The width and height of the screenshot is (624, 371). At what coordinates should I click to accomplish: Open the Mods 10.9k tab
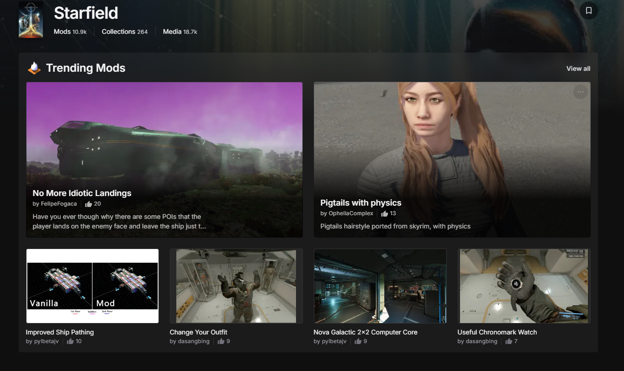(x=70, y=32)
